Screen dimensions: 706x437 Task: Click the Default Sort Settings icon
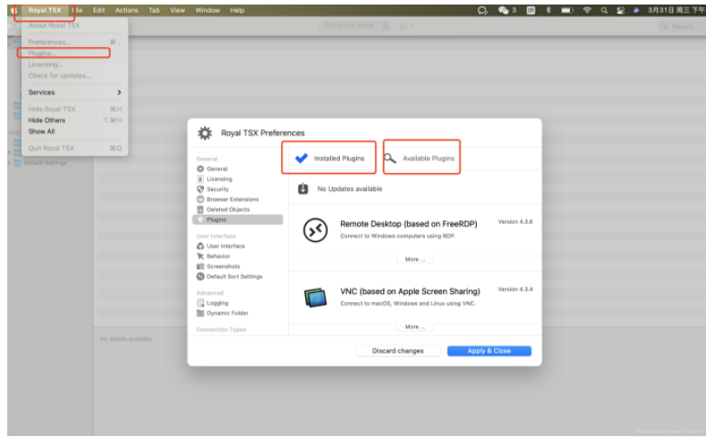(x=200, y=277)
